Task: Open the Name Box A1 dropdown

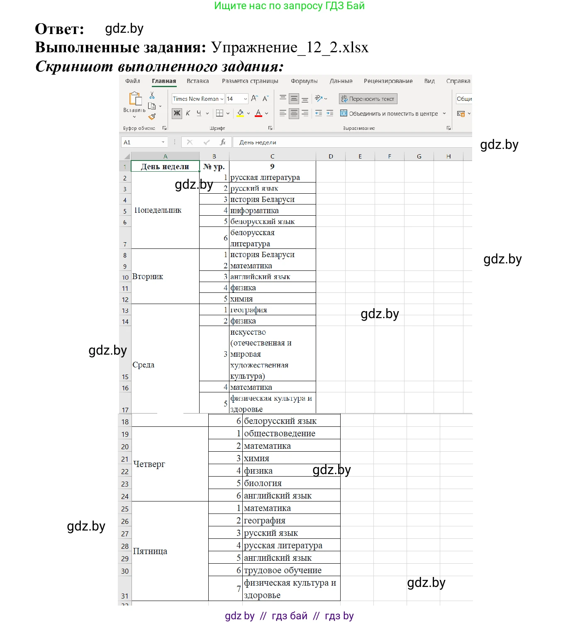Action: pyautogui.click(x=163, y=142)
